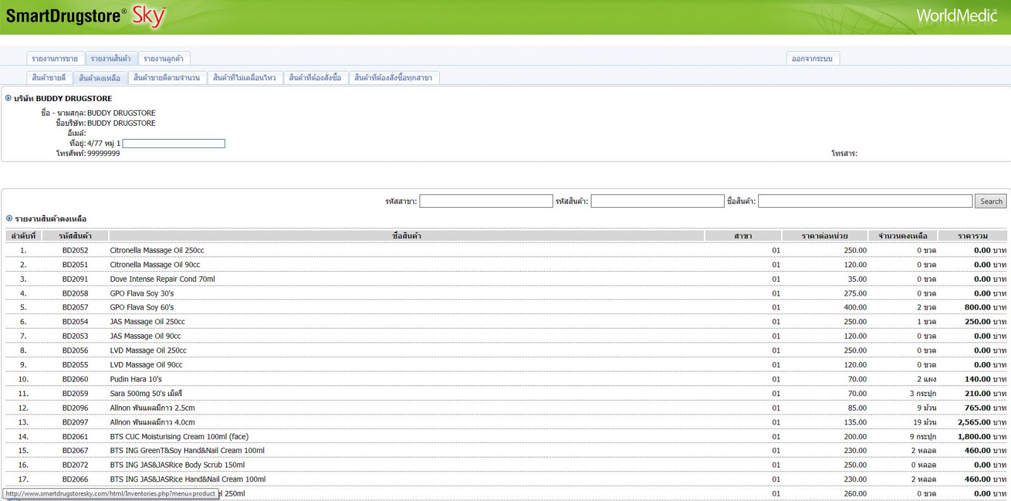1011x501 pixels.
Task: Click phone number 99999999
Action: [x=104, y=154]
